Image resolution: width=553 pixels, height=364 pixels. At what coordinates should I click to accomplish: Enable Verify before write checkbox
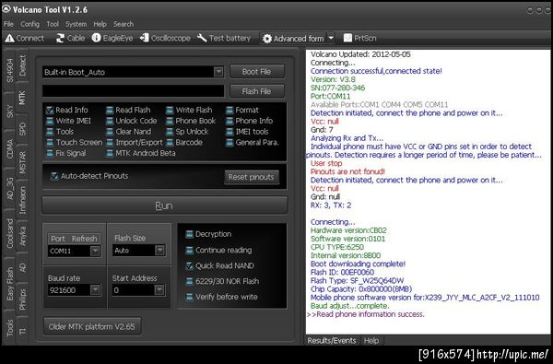(189, 297)
